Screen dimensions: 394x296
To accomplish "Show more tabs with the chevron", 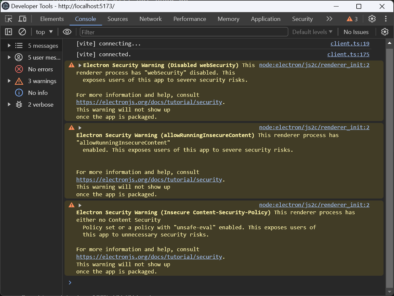I will [x=329, y=19].
